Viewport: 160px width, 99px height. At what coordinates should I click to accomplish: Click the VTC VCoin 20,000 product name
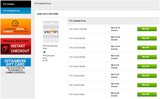pyautogui.click(x=77, y=85)
